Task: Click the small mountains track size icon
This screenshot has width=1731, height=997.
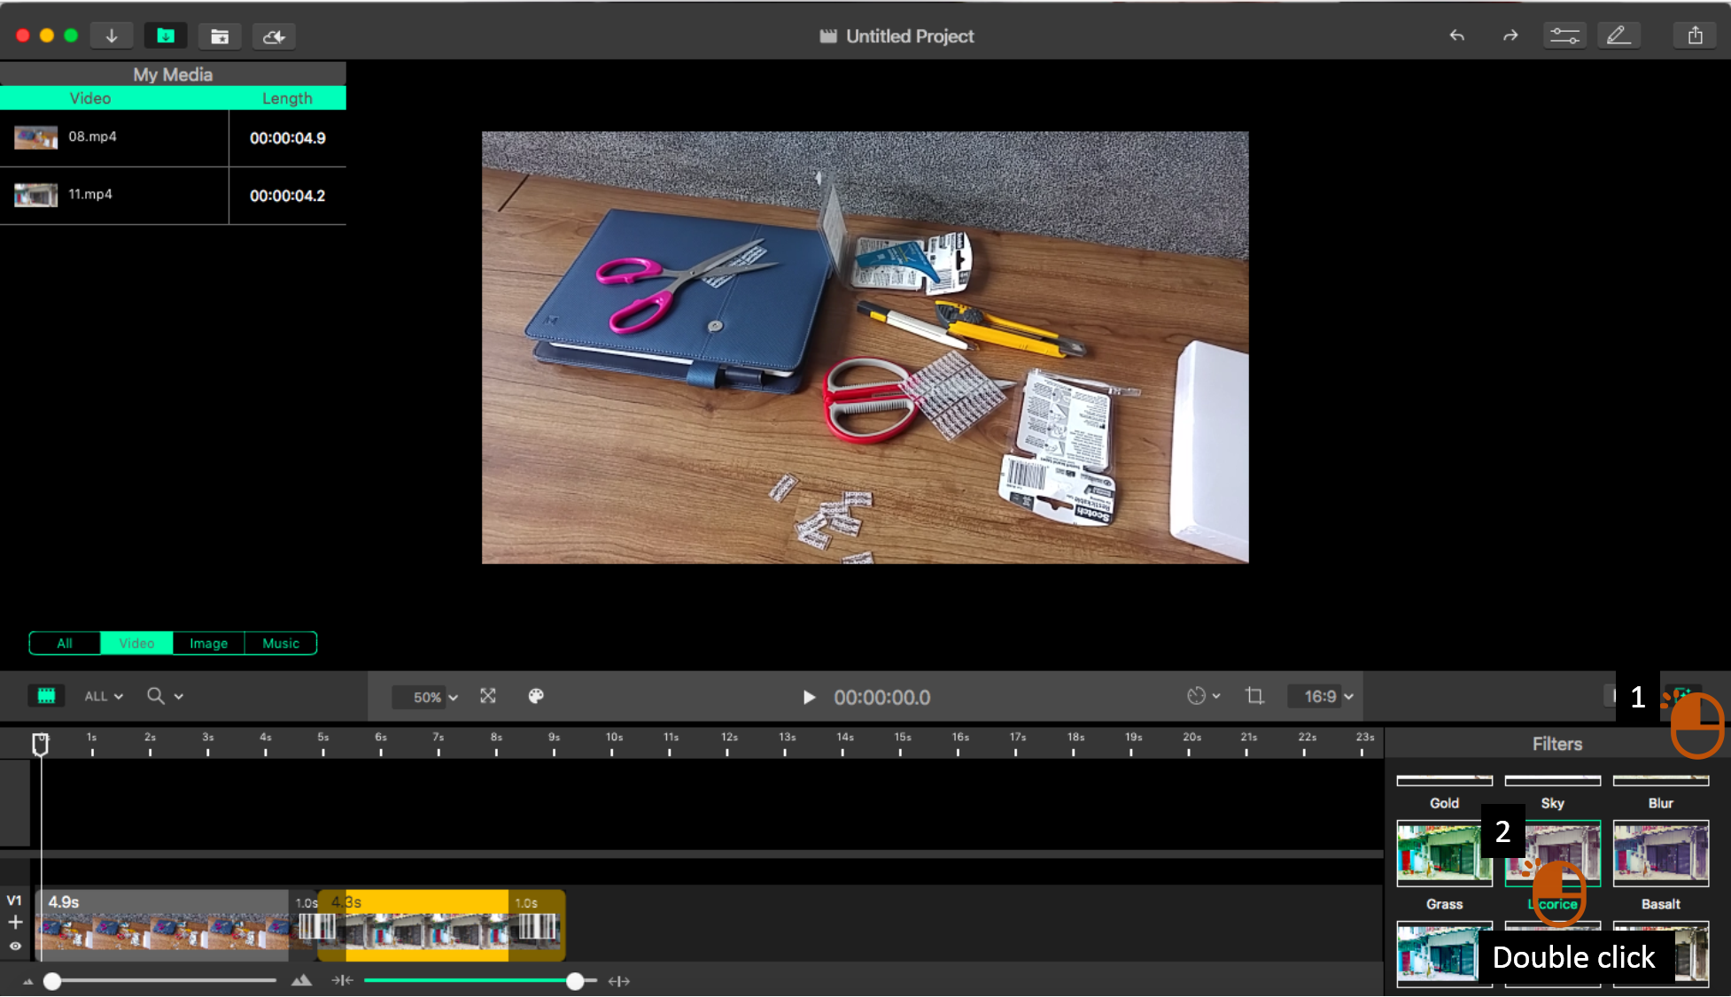Action: click(27, 982)
